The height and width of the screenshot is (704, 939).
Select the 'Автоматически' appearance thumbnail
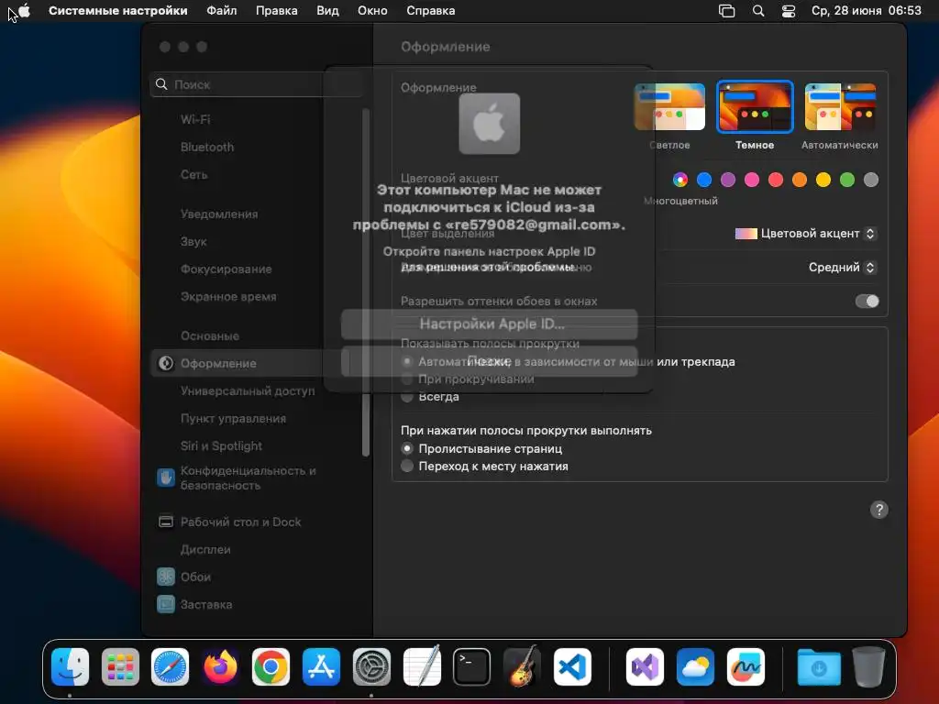click(840, 107)
